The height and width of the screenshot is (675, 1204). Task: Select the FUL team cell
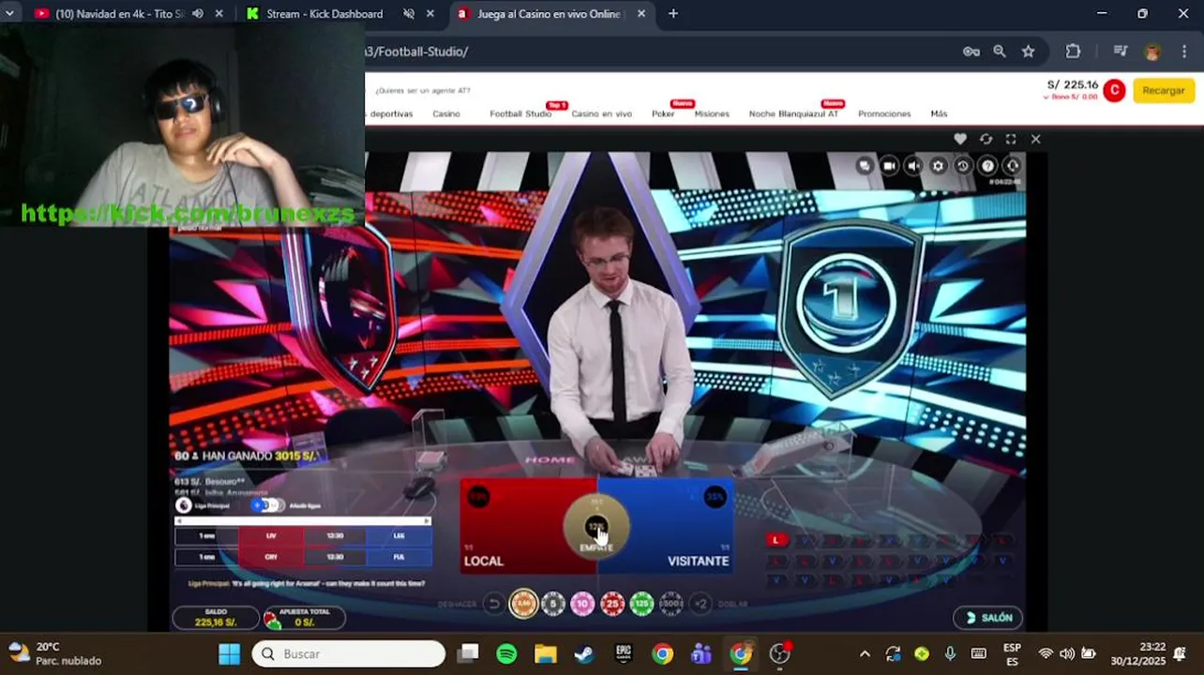399,556
